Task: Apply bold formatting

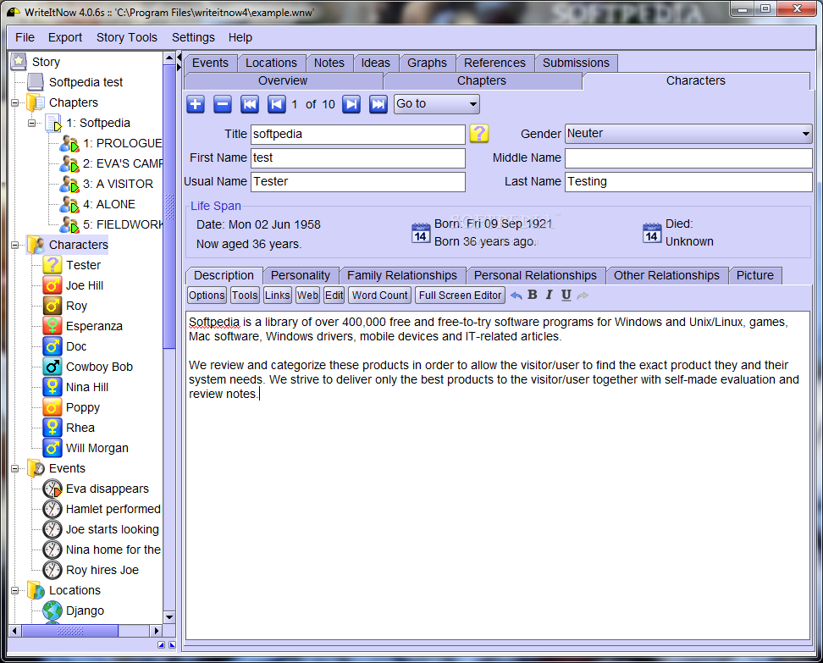Action: (x=533, y=295)
